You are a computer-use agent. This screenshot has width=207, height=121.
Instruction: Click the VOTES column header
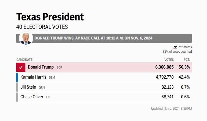(x=169, y=60)
